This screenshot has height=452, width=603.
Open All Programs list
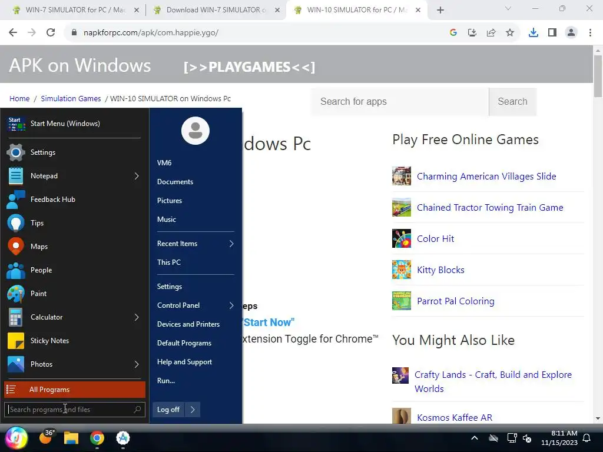pyautogui.click(x=75, y=390)
